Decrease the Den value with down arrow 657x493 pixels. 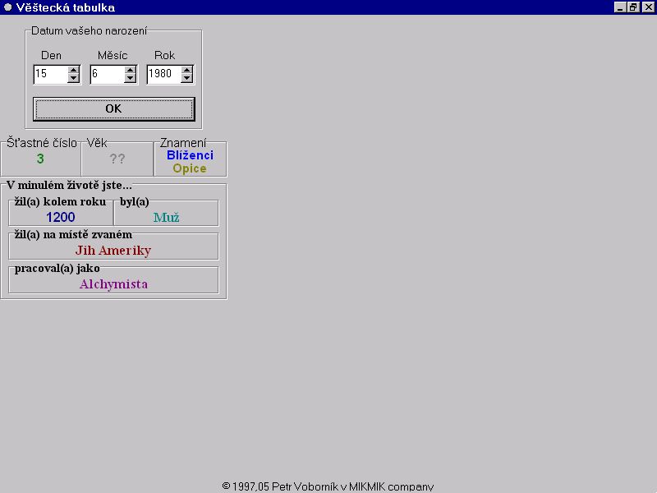pos(74,79)
